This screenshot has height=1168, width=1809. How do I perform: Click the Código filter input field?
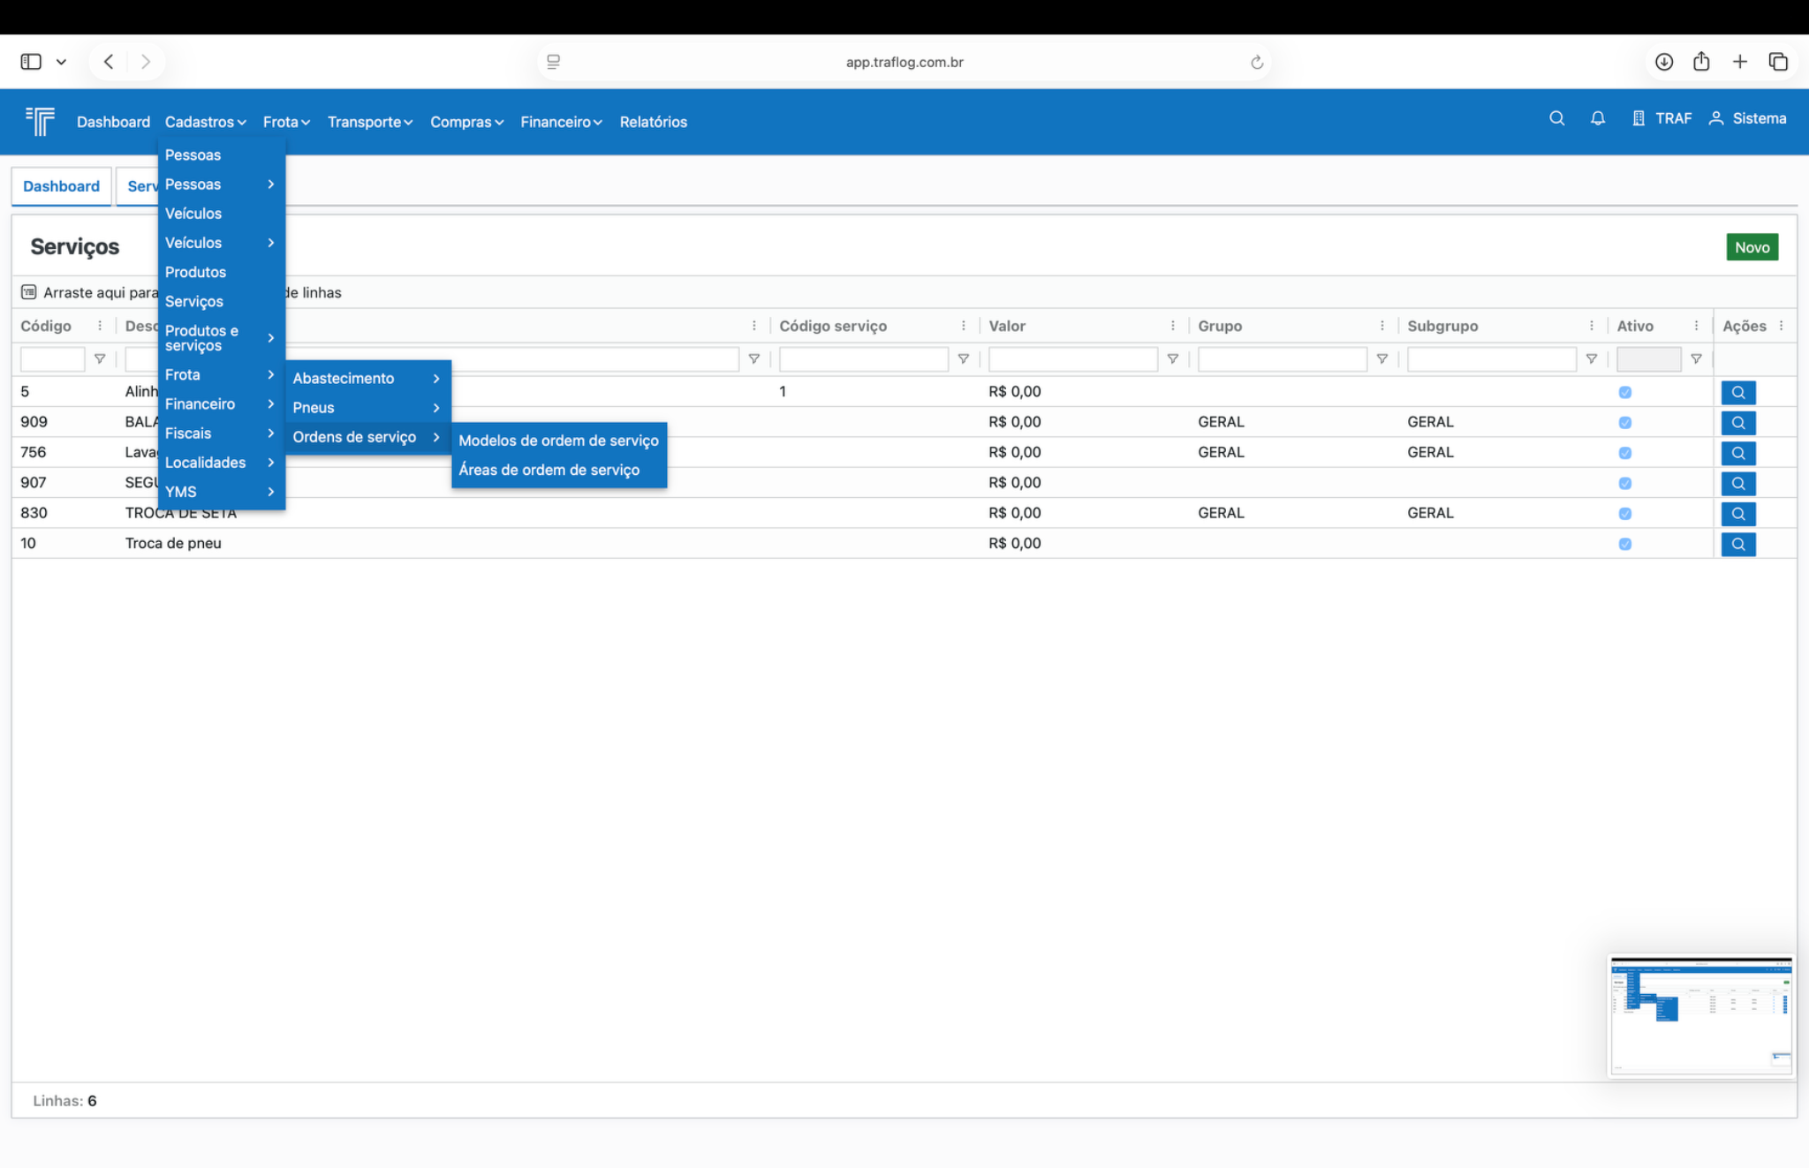tap(51, 358)
